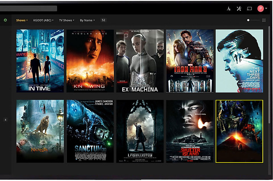Image resolution: width=273 pixels, height=181 pixels.
Task: Adjust the poster size slider
Action: tap(248, 20)
